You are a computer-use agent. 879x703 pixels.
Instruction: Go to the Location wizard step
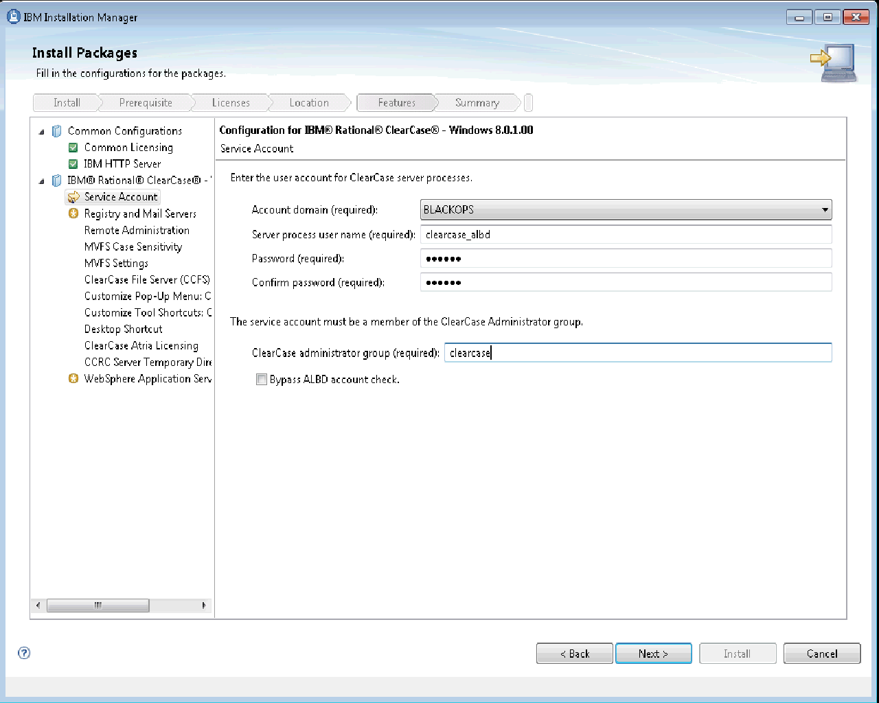309,103
